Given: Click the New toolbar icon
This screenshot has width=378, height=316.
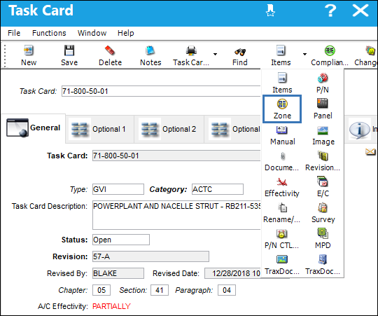Looking at the screenshot, I should [29, 50].
